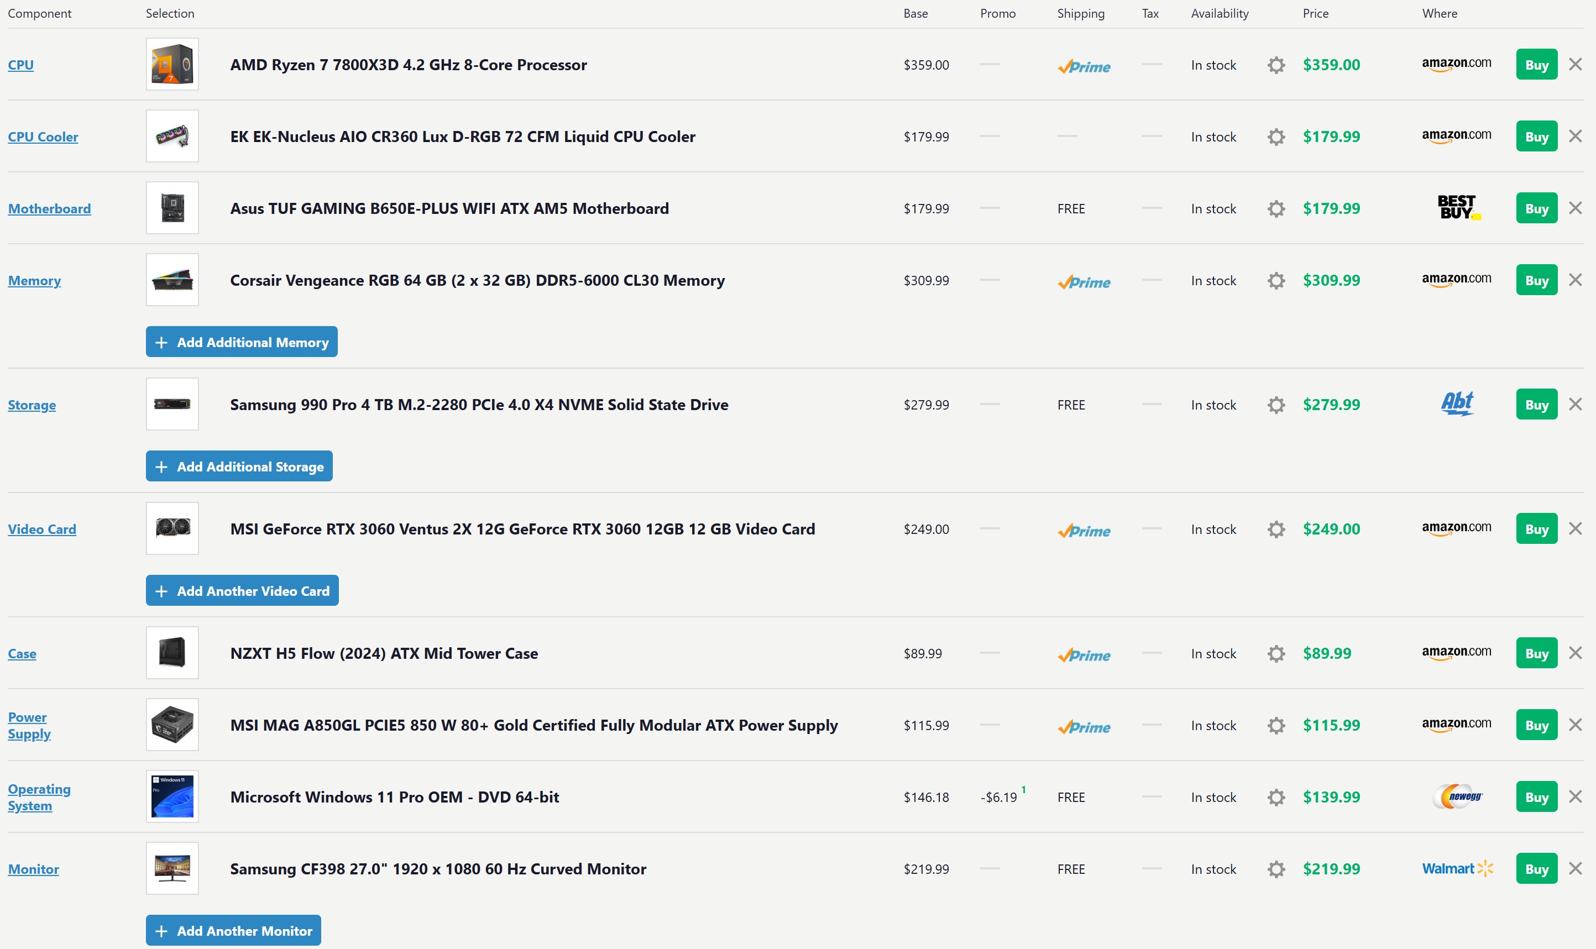Open the Windows 11 Pro product thumbnail
The image size is (1596, 949).
click(x=172, y=796)
